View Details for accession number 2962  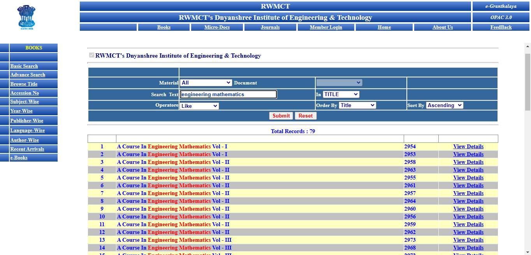[468, 232]
